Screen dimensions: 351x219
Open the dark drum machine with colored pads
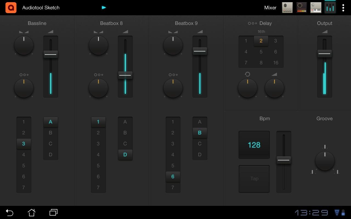pos(301,8)
